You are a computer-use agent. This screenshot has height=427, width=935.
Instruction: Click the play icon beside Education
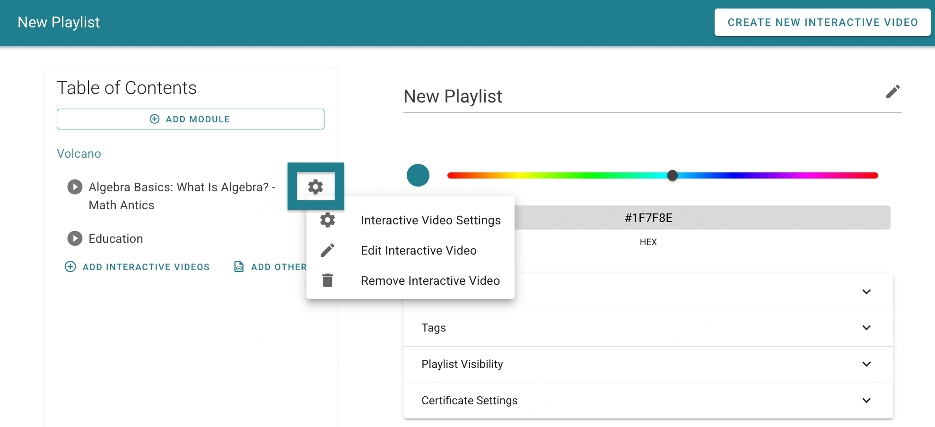(x=75, y=239)
